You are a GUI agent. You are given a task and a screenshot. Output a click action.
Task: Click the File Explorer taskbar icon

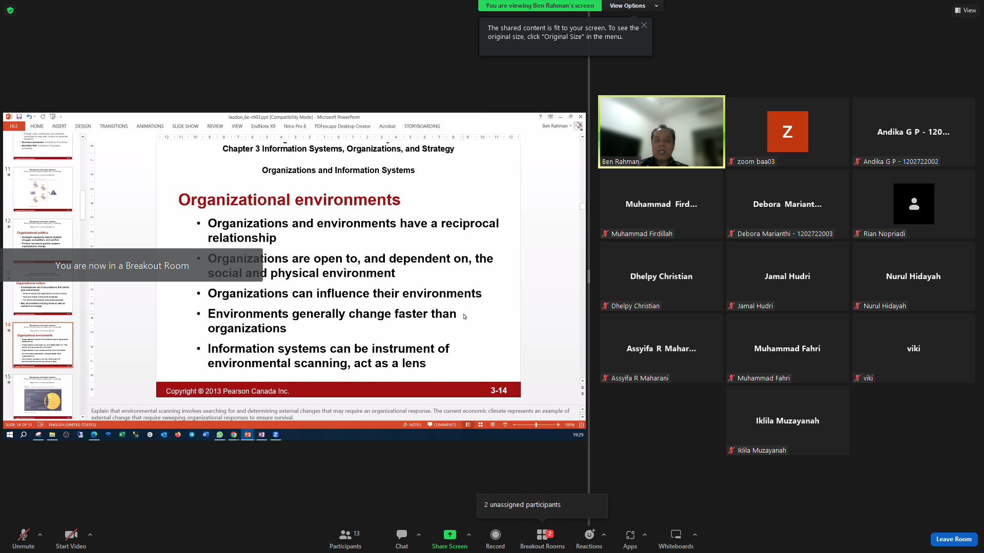[x=52, y=435]
